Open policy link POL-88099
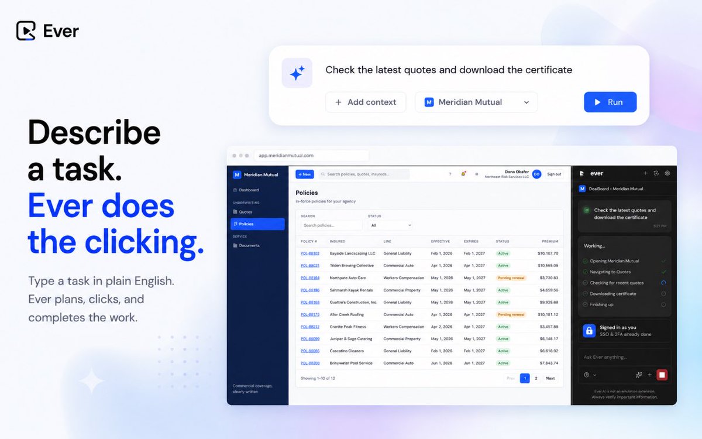This screenshot has height=439, width=702. [x=310, y=339]
